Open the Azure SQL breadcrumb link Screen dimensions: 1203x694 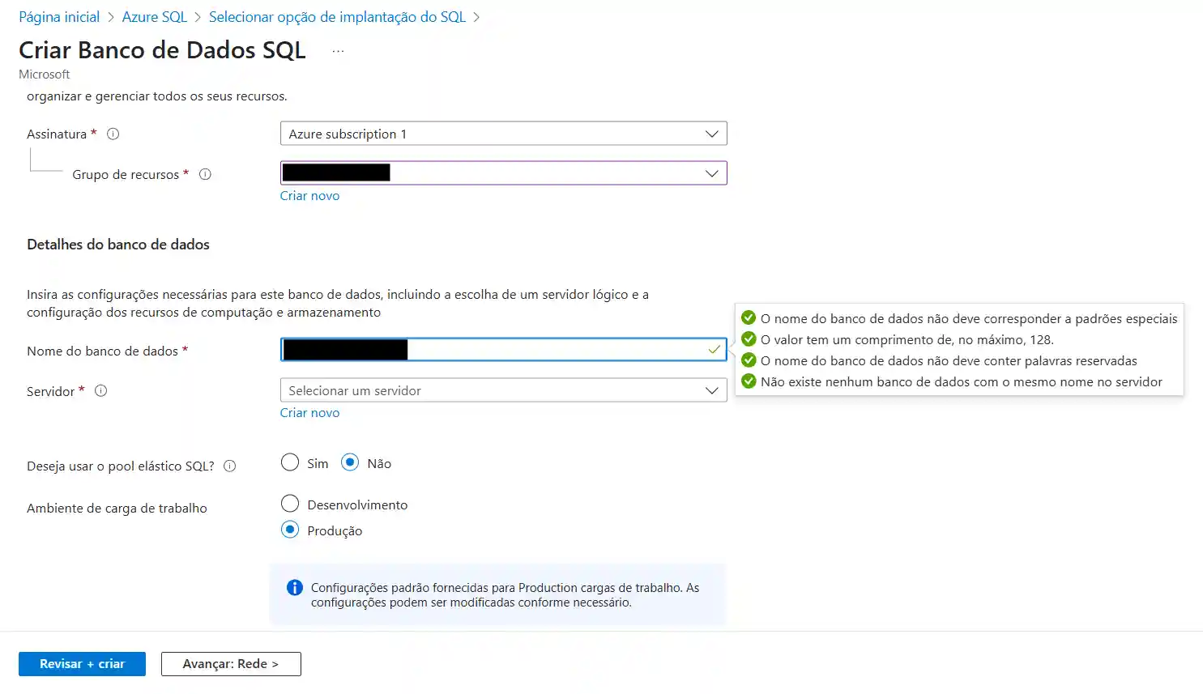click(154, 16)
